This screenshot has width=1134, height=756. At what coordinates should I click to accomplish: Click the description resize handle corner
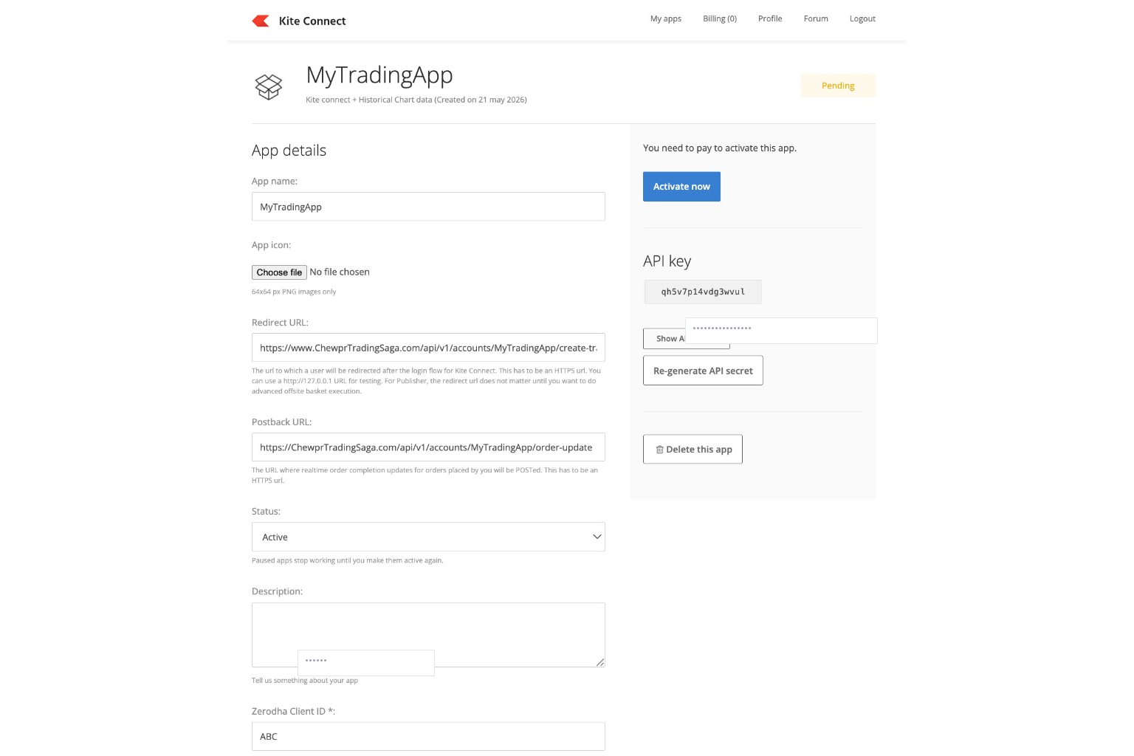(x=600, y=662)
